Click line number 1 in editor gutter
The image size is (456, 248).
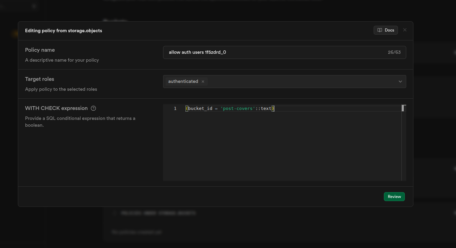point(175,109)
